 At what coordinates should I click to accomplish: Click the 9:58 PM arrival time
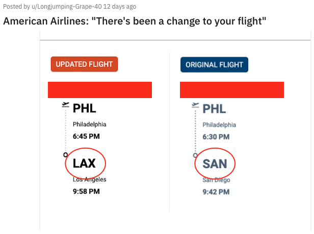pyautogui.click(x=86, y=192)
